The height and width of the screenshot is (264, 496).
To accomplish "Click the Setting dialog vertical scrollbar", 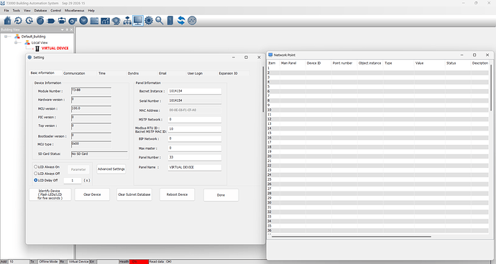I will 263,90.
